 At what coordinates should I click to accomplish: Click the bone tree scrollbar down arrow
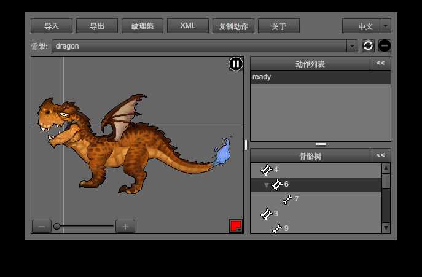pyautogui.click(x=386, y=228)
